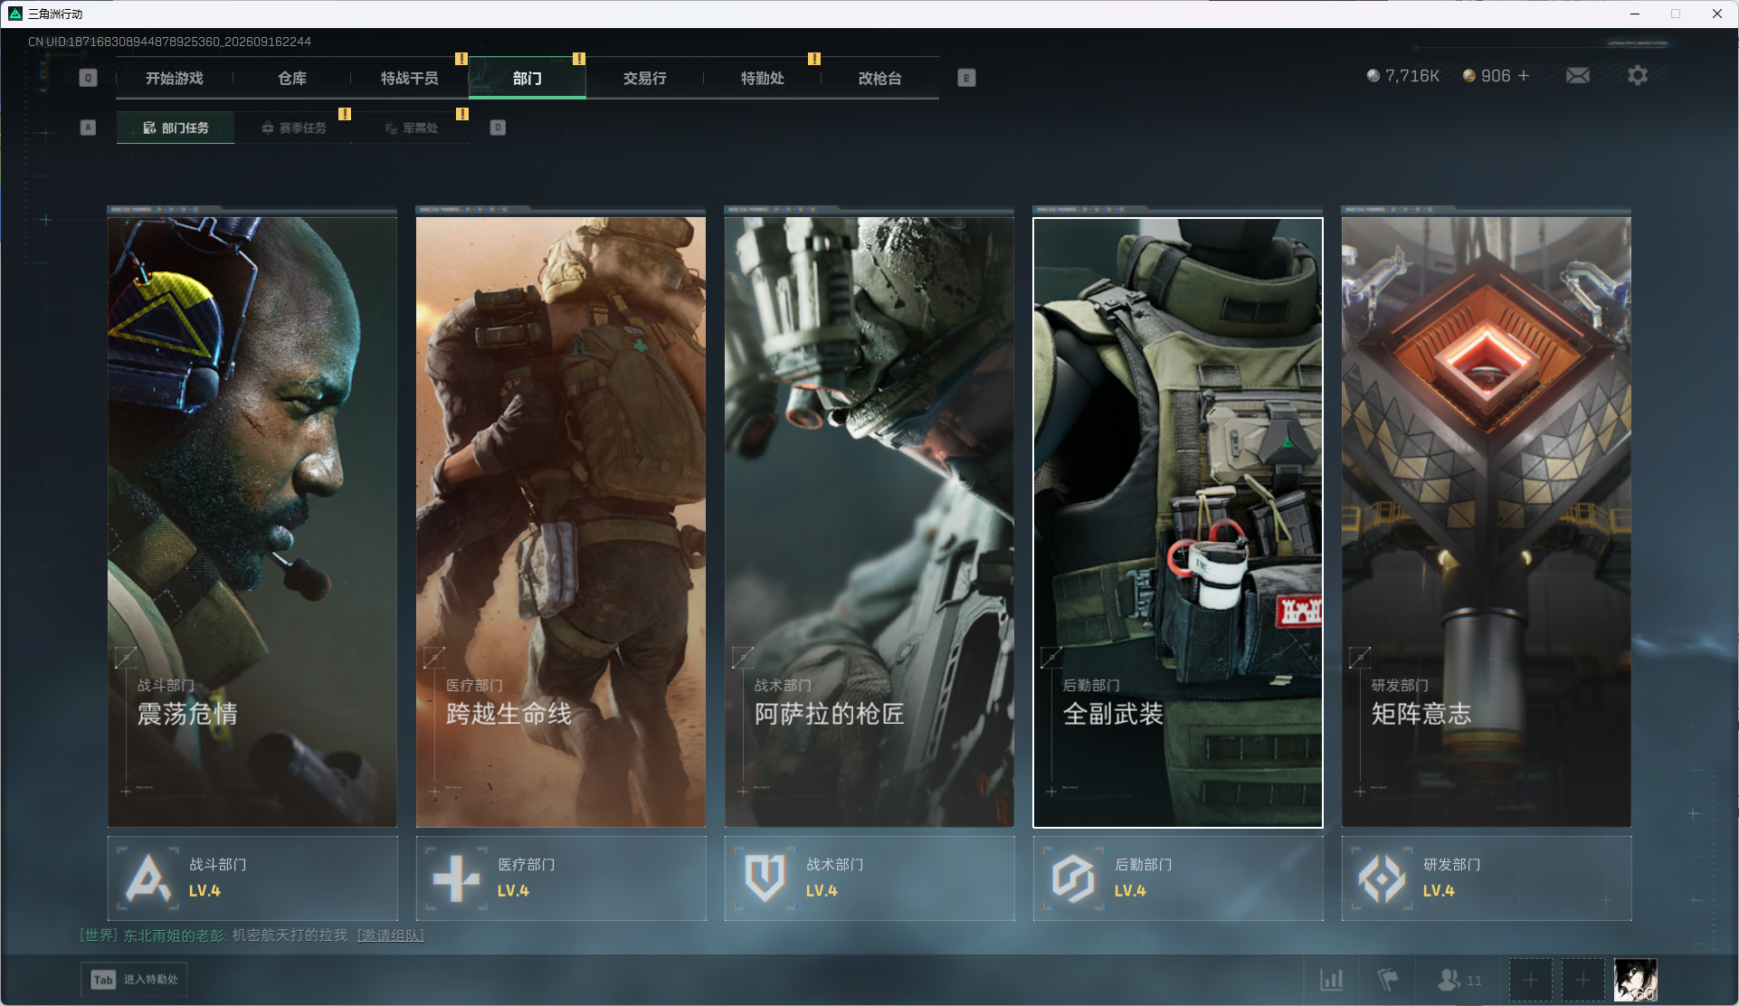This screenshot has height=1006, width=1739.
Task: Switch to the 仓库 tab
Action: click(x=291, y=78)
